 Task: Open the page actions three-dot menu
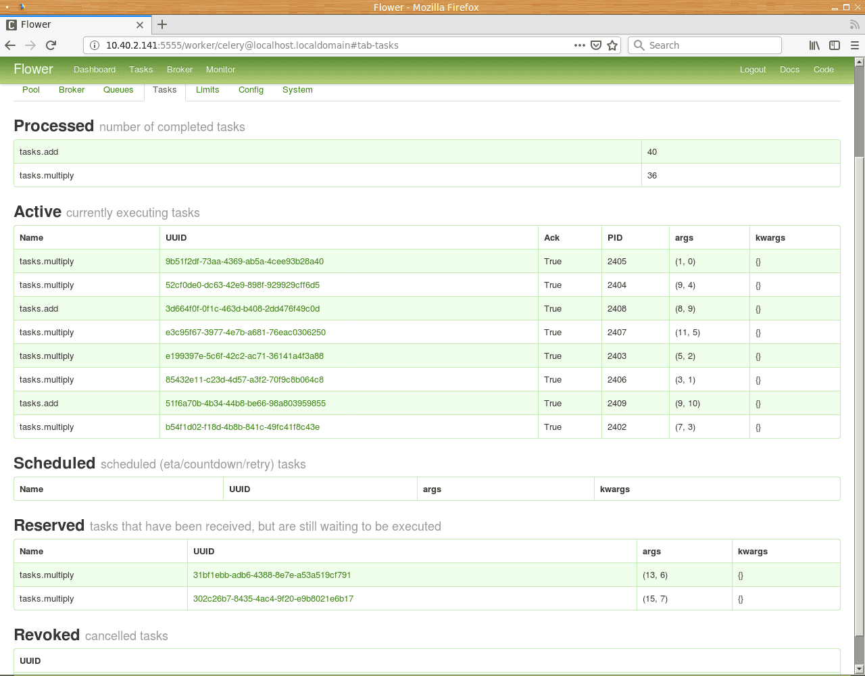pos(579,45)
